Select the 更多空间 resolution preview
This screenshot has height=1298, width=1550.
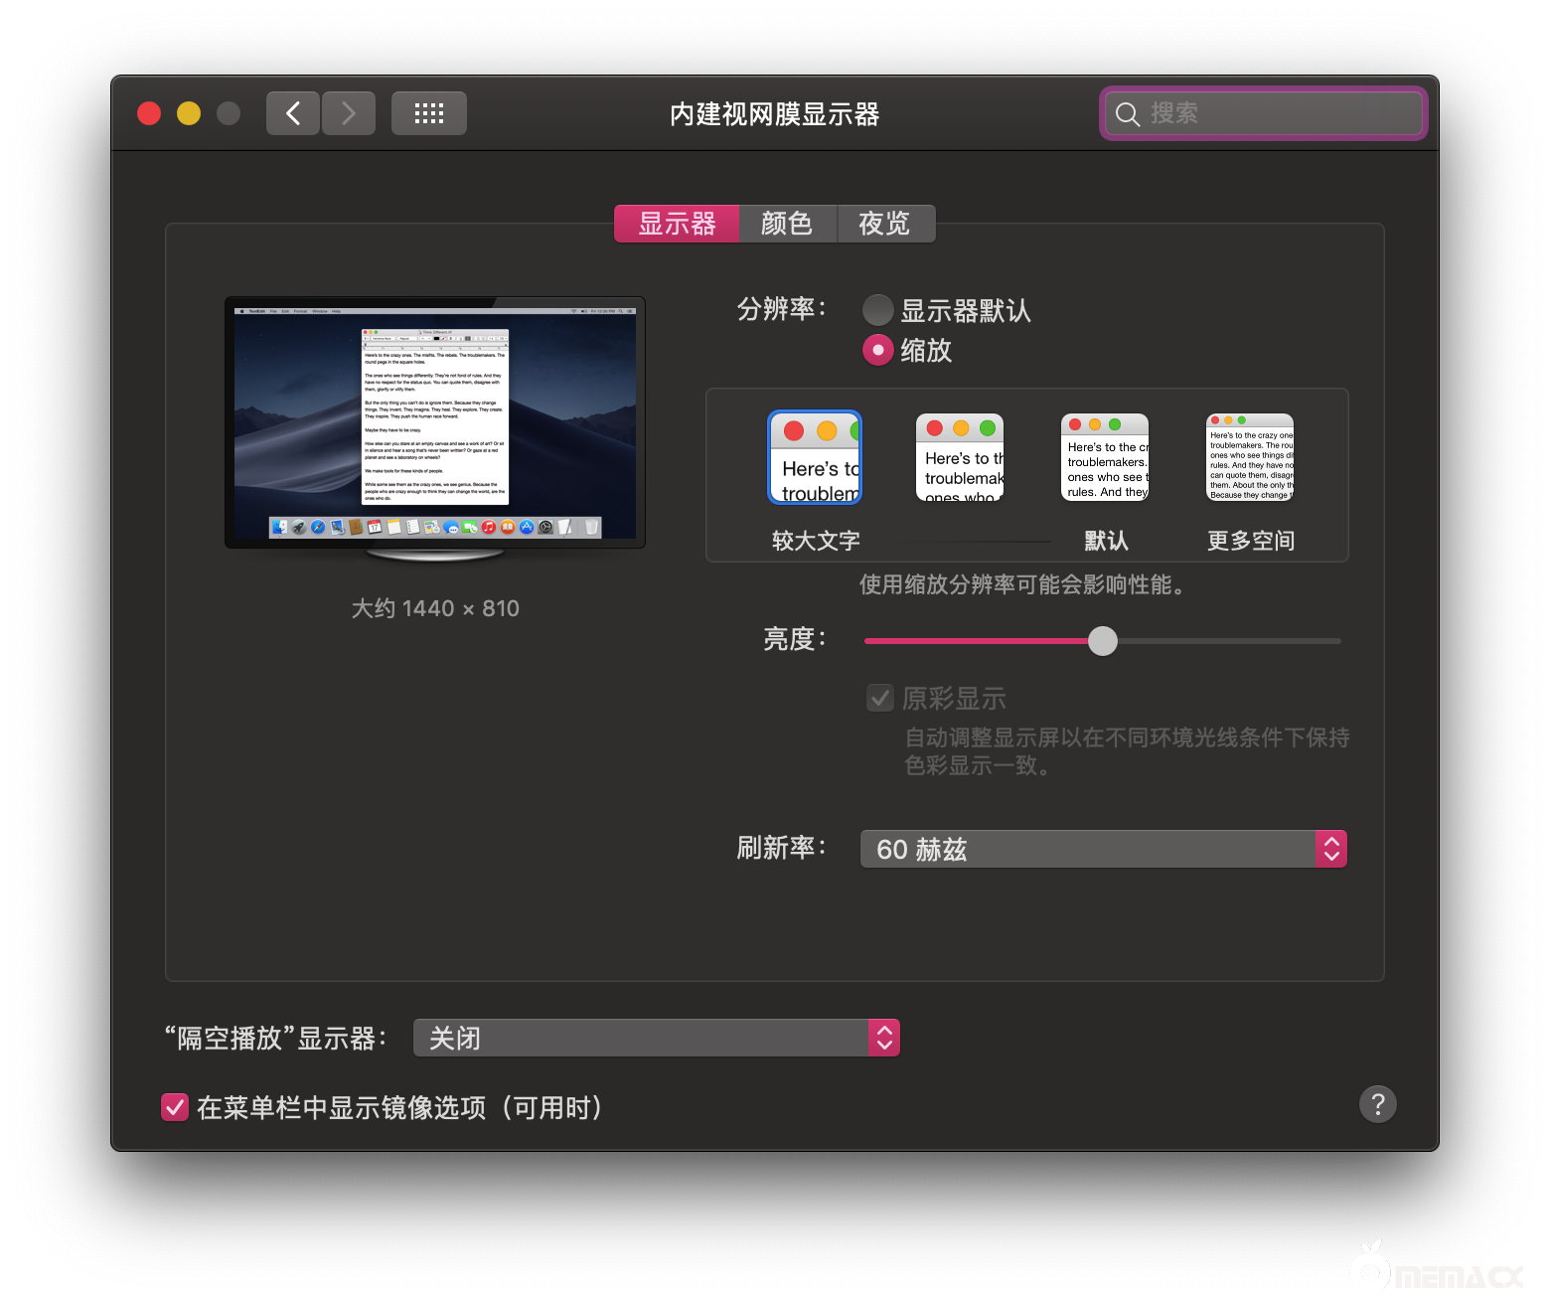tap(1249, 457)
